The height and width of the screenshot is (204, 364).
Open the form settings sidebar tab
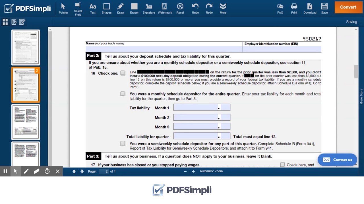pos(14,22)
